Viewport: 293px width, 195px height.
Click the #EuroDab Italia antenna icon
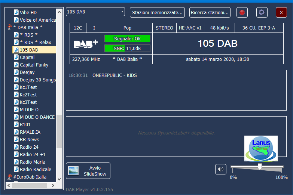9,177
